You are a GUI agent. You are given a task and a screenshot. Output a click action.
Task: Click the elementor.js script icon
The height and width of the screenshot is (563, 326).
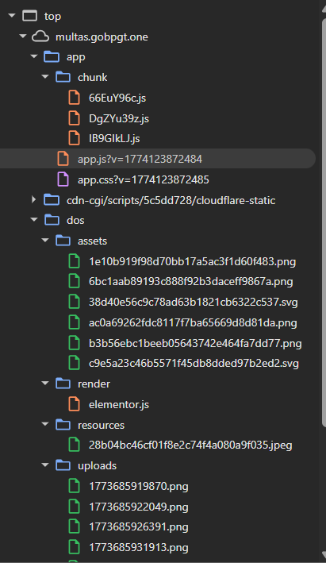click(75, 404)
